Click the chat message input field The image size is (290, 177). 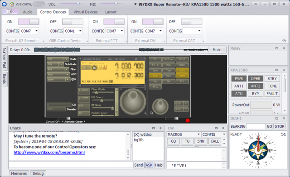(x=71, y=165)
